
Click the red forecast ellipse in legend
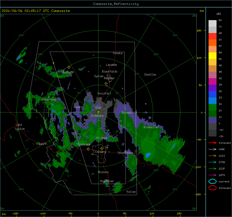tap(212, 188)
